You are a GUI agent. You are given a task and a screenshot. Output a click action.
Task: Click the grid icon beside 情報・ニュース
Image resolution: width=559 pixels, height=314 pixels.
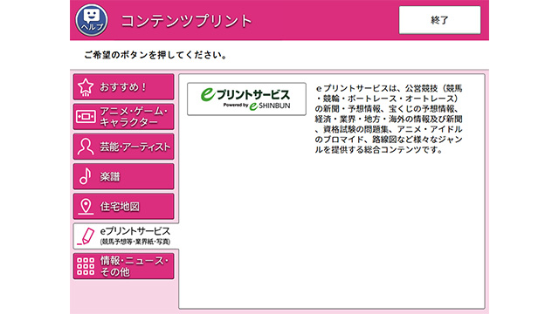86,266
